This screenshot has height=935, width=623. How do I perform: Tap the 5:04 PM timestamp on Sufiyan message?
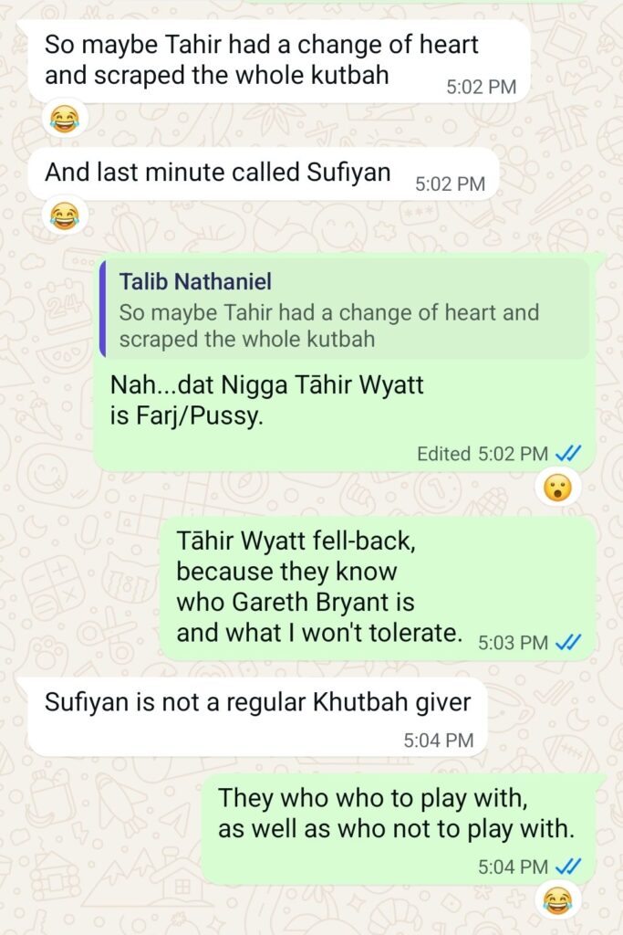[439, 740]
